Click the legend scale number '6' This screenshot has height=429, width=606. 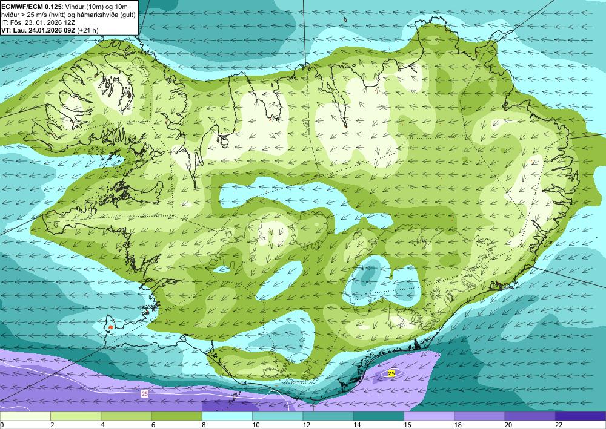[153, 425]
